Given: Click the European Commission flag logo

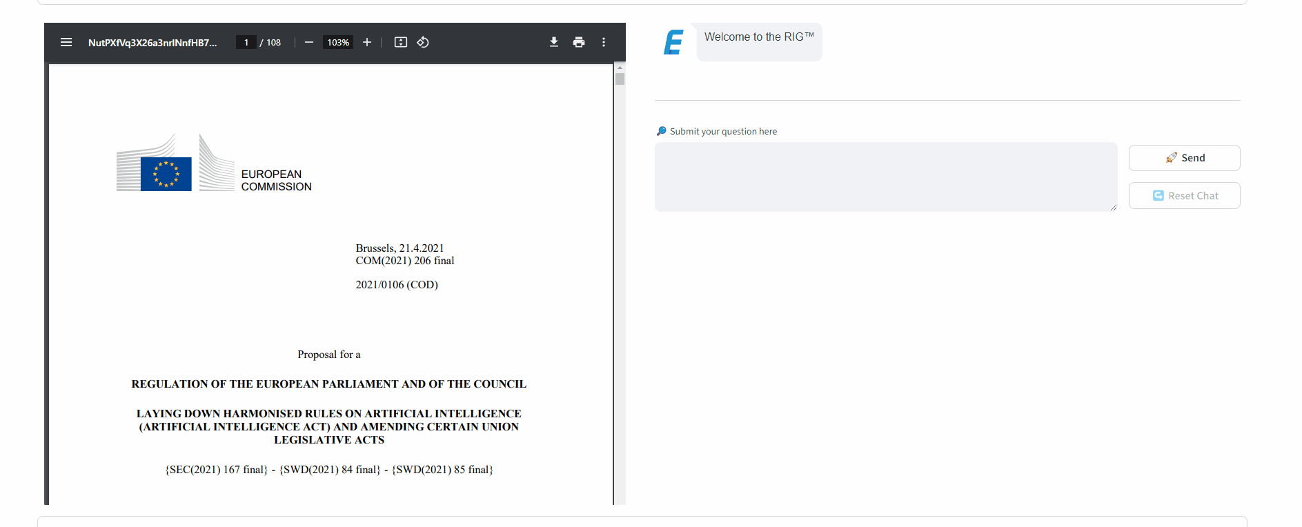Looking at the screenshot, I should (x=166, y=173).
